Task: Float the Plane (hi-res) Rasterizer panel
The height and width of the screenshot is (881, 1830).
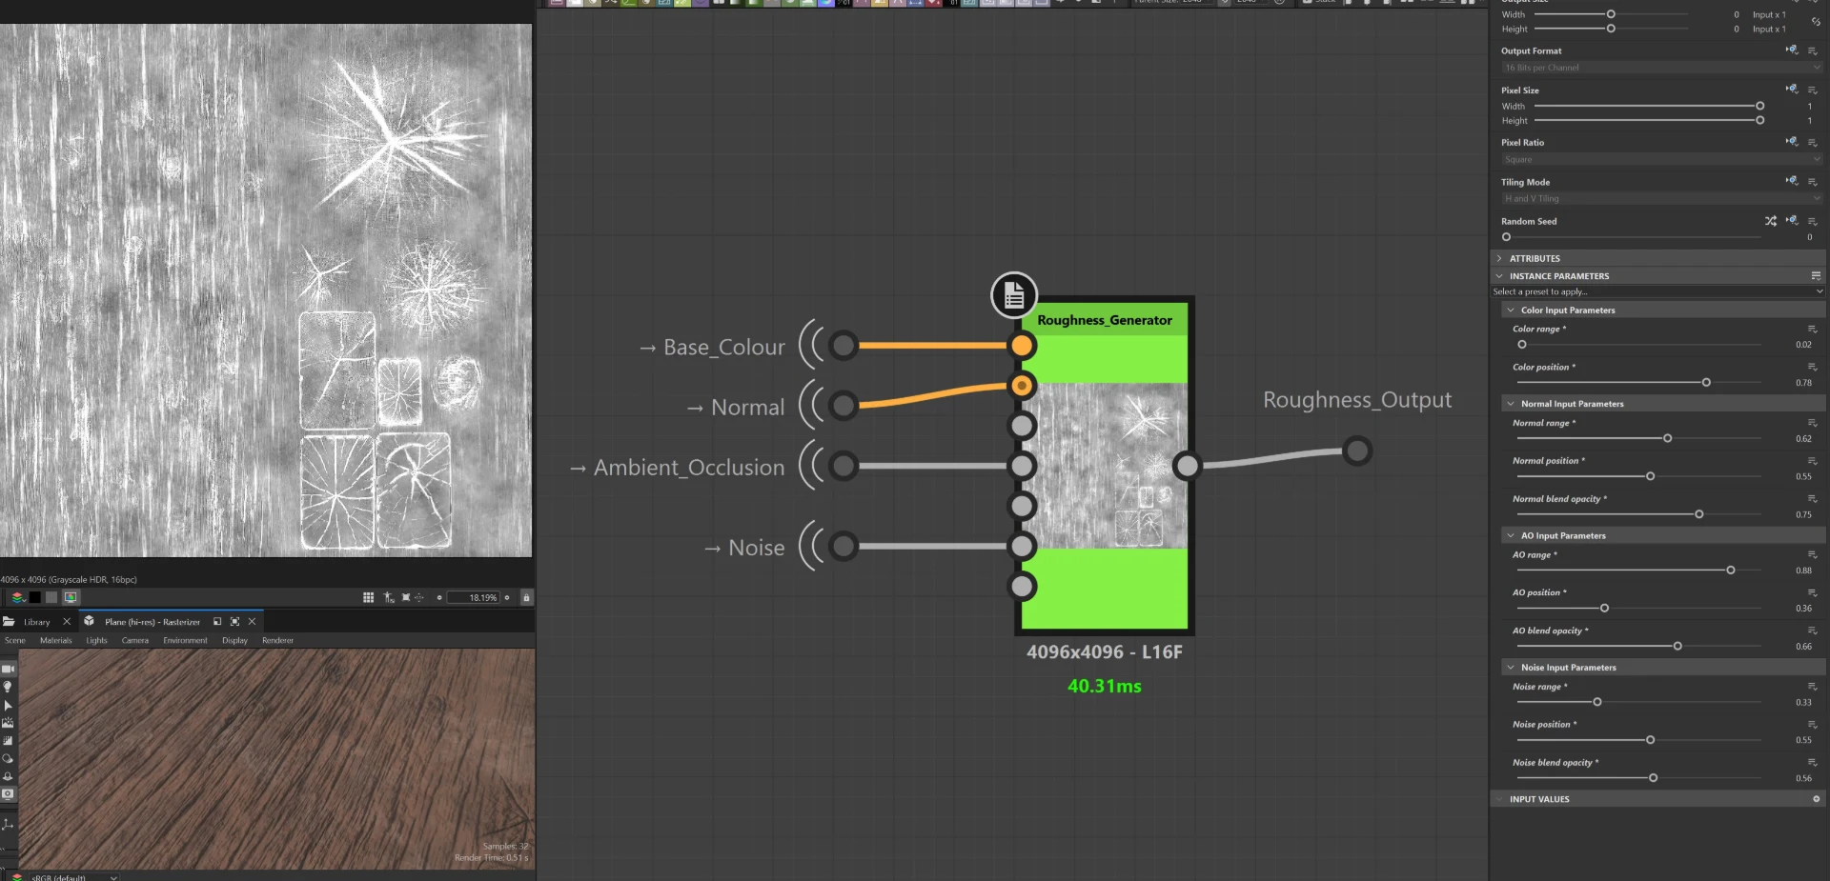Action: 217,622
